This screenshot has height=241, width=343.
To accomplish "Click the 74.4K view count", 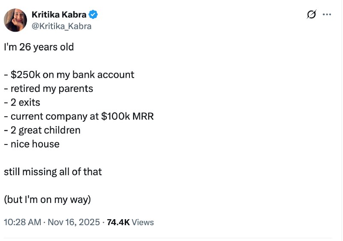I will tap(118, 222).
